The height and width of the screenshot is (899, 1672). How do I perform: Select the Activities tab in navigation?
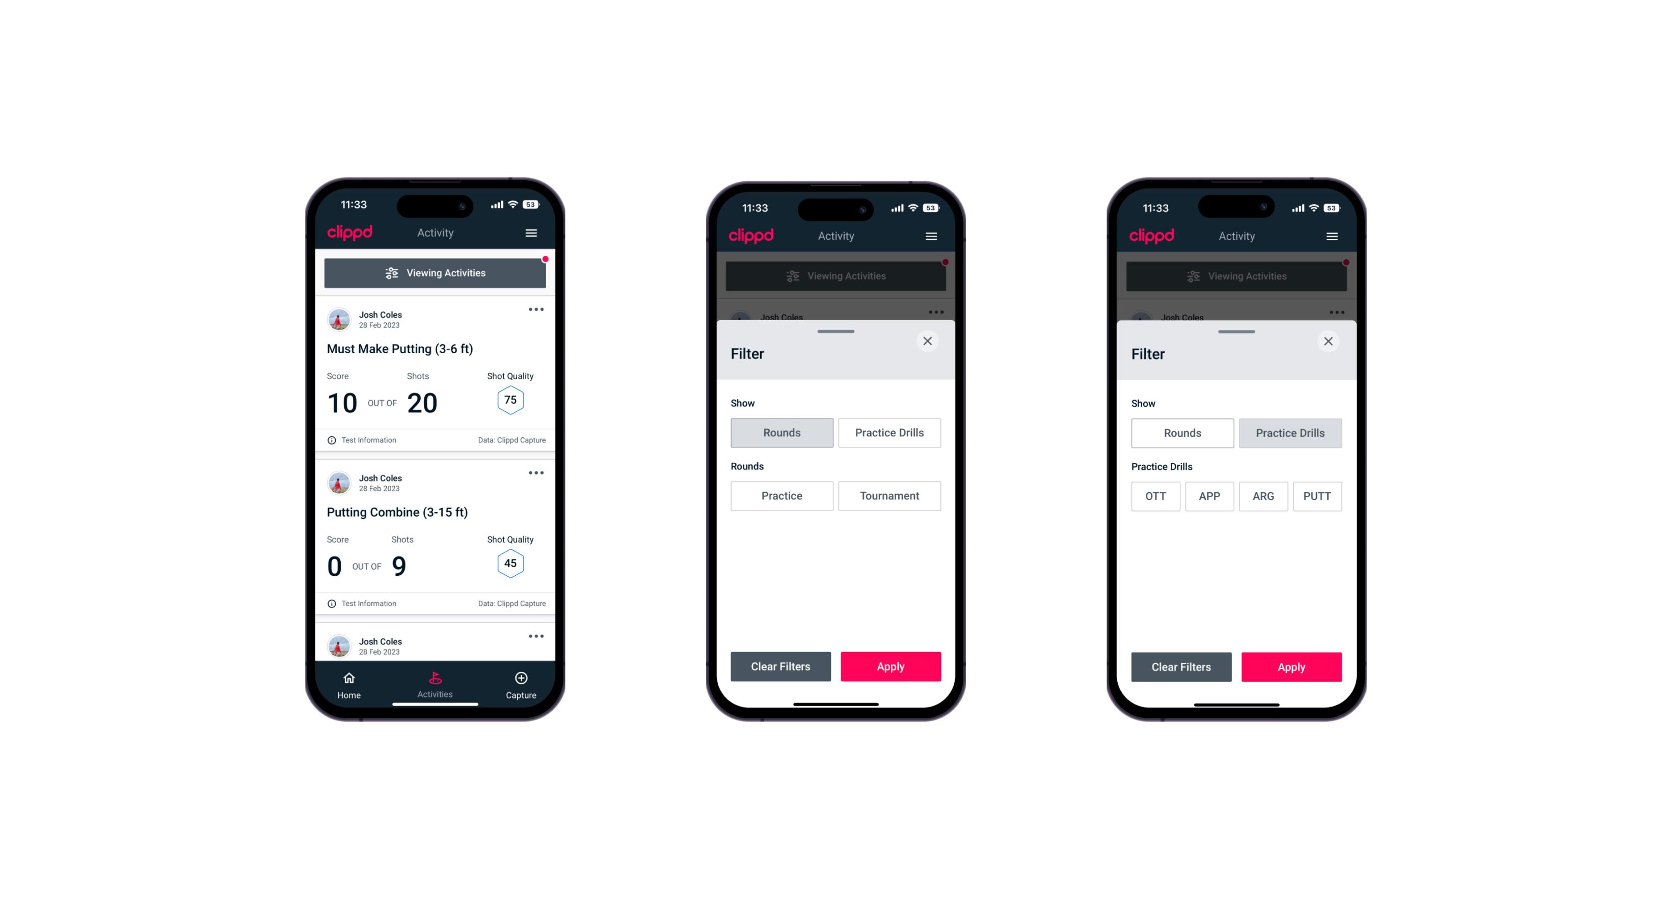click(437, 684)
